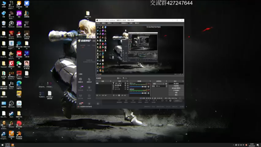The image size is (261, 147).
Task: Open Microsoft Edge desktop shortcut
Action: (x=19, y=85)
